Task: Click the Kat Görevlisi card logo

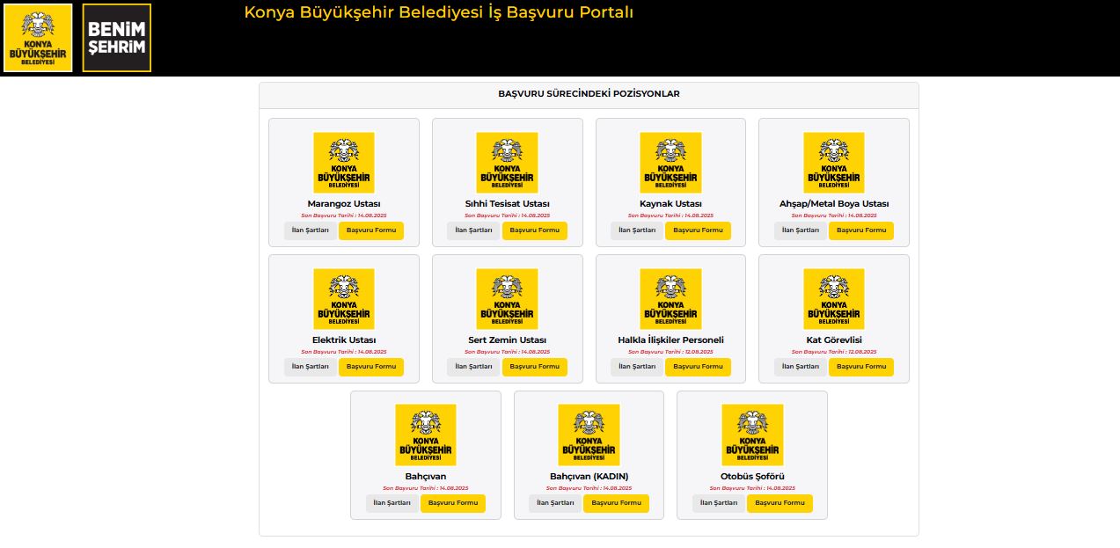Action: coord(833,299)
